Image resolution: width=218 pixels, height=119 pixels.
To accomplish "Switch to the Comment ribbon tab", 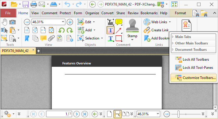I will point(49,13).
